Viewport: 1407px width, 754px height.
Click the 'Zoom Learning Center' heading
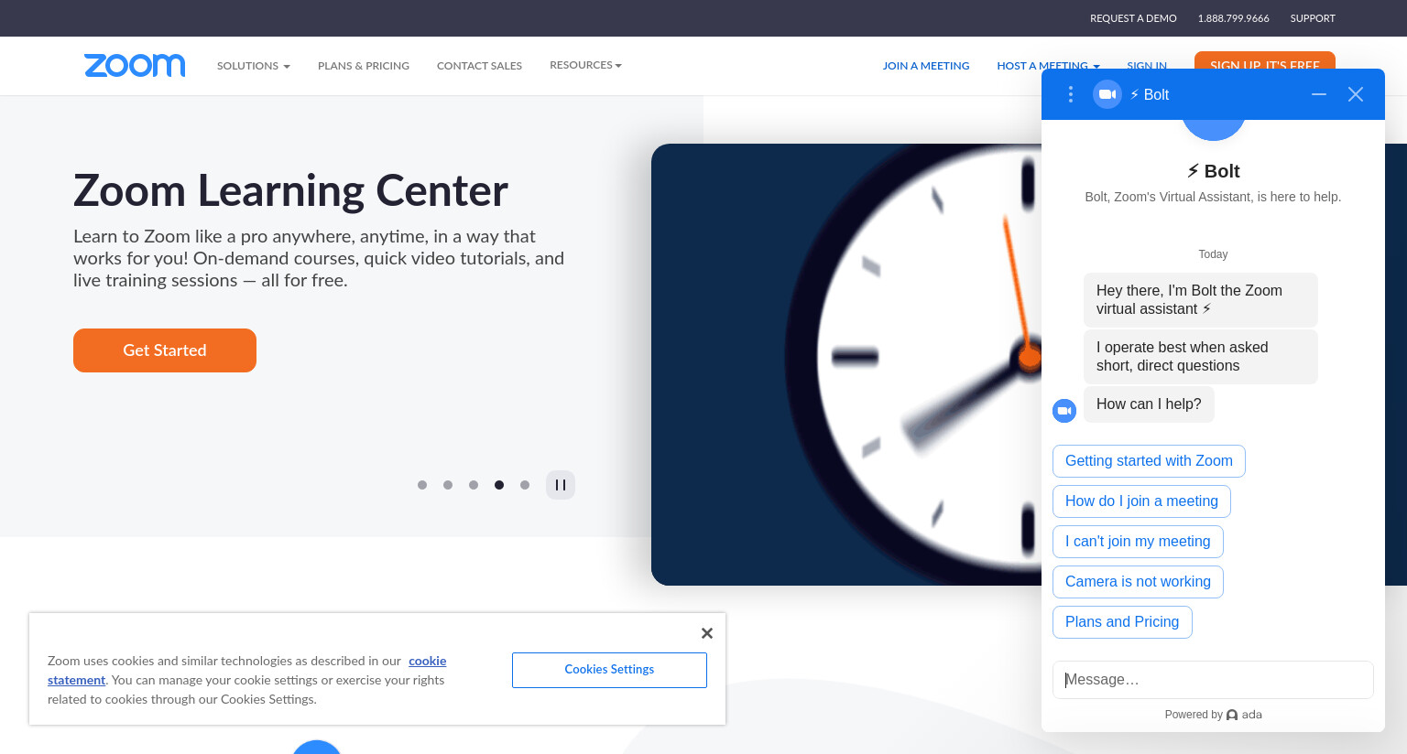(x=290, y=190)
